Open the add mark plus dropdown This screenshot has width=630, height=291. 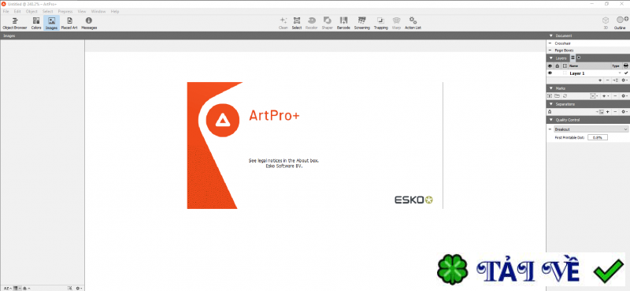(606, 95)
